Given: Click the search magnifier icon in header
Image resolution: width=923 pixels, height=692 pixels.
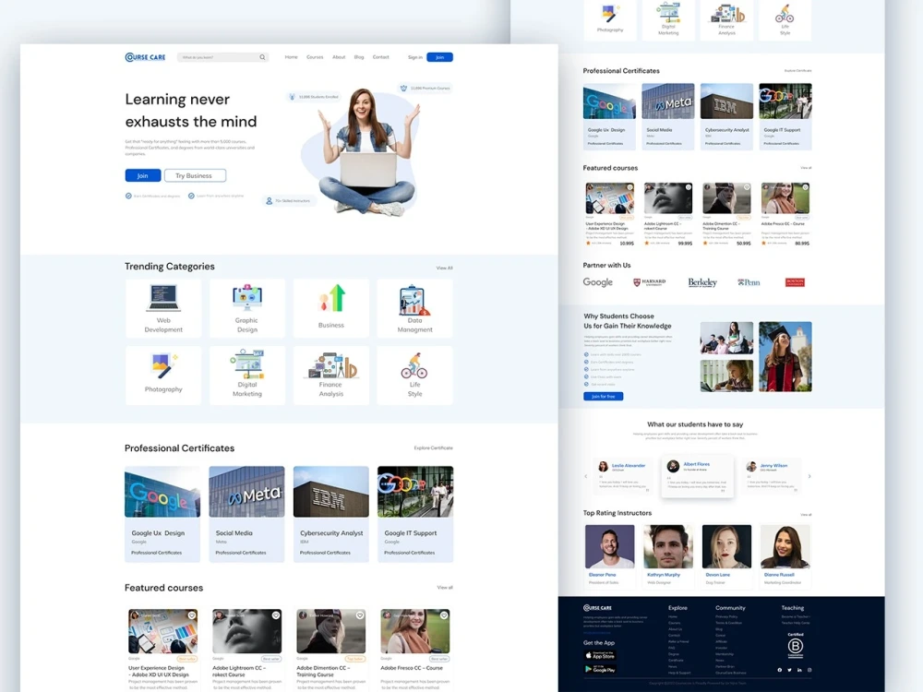Looking at the screenshot, I should (x=262, y=57).
